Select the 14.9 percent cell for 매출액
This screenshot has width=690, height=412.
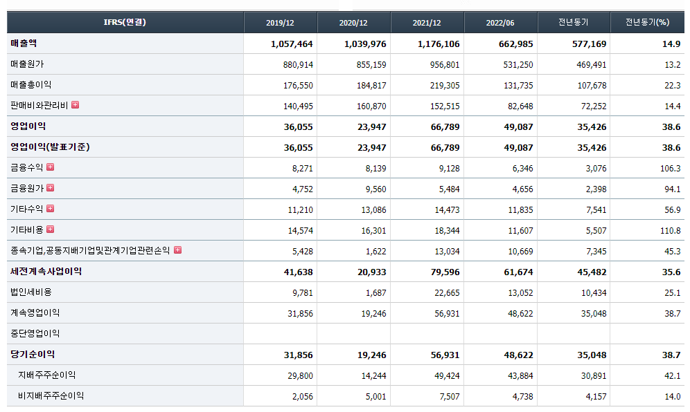click(671, 44)
